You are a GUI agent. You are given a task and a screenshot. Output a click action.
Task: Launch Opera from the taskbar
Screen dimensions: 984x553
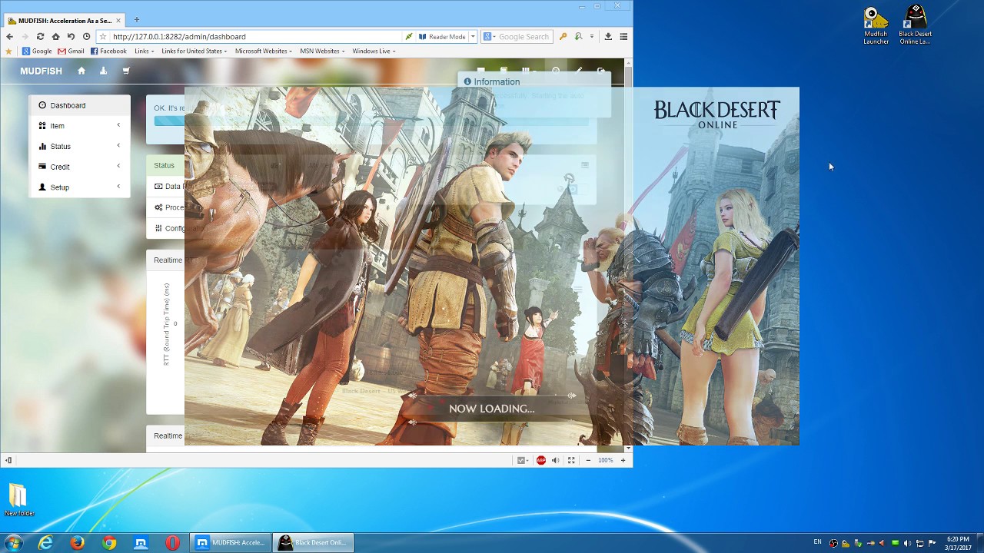pyautogui.click(x=172, y=543)
